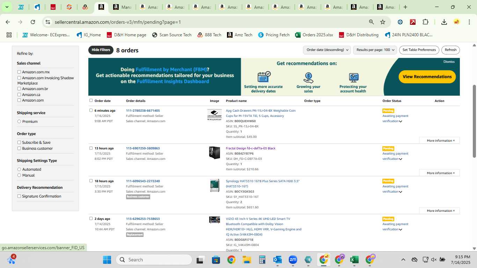Open the D&H Home page bookmark
477x268 pixels.
click(126, 35)
